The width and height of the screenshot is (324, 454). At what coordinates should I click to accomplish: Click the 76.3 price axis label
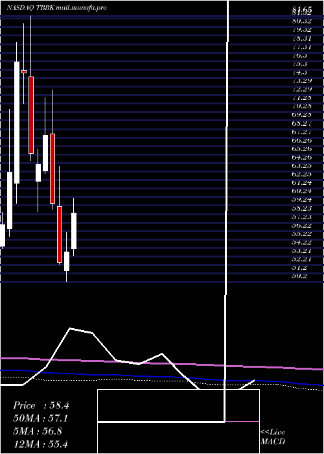299,55
